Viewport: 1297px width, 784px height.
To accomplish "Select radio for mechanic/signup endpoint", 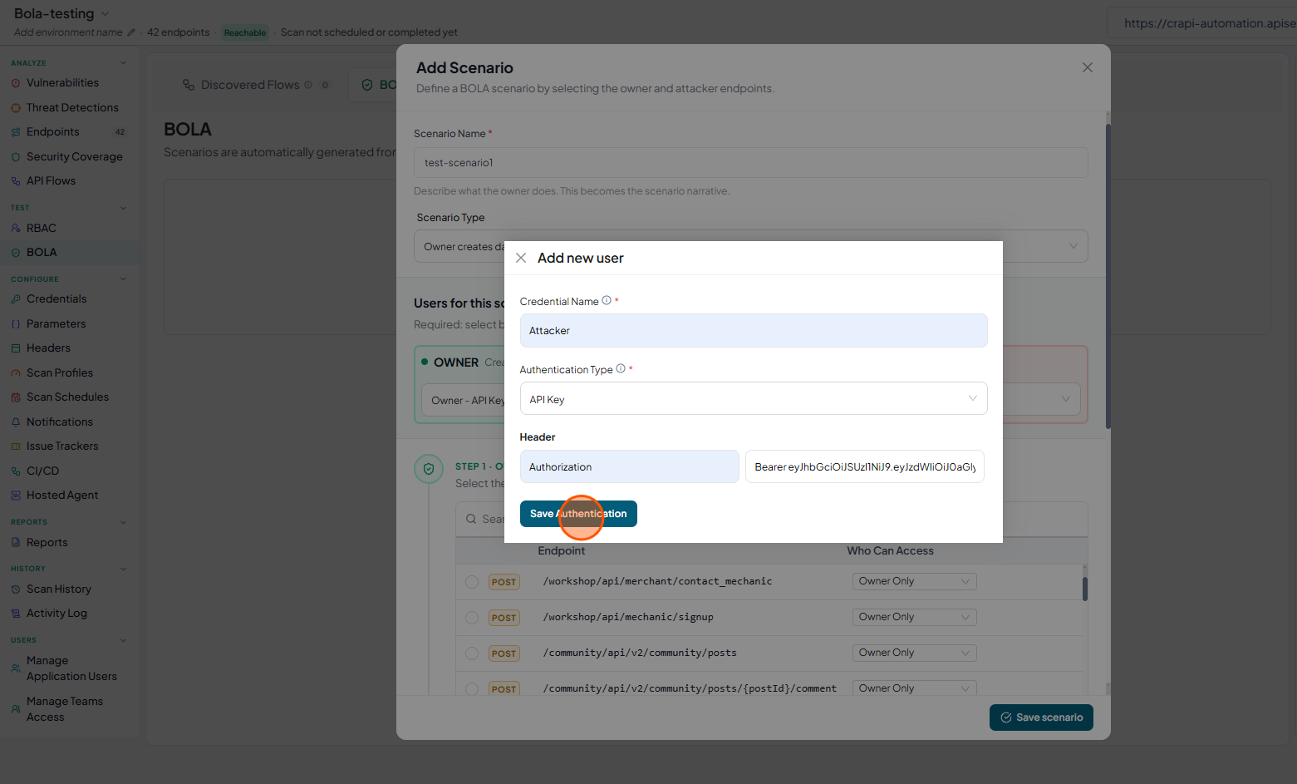I will pyautogui.click(x=472, y=618).
